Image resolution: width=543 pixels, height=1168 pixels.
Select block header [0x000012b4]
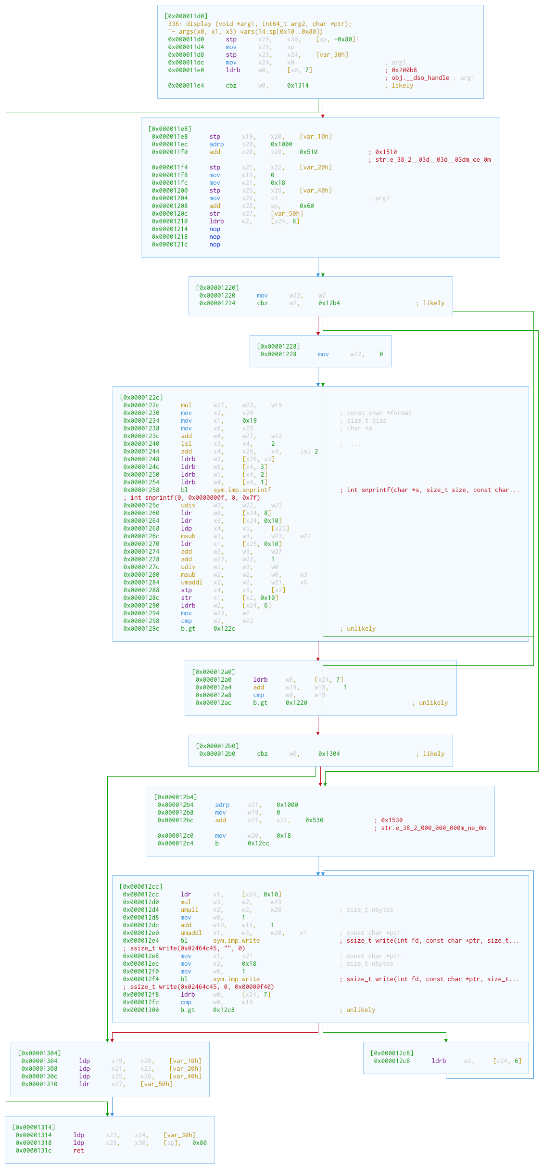(176, 797)
